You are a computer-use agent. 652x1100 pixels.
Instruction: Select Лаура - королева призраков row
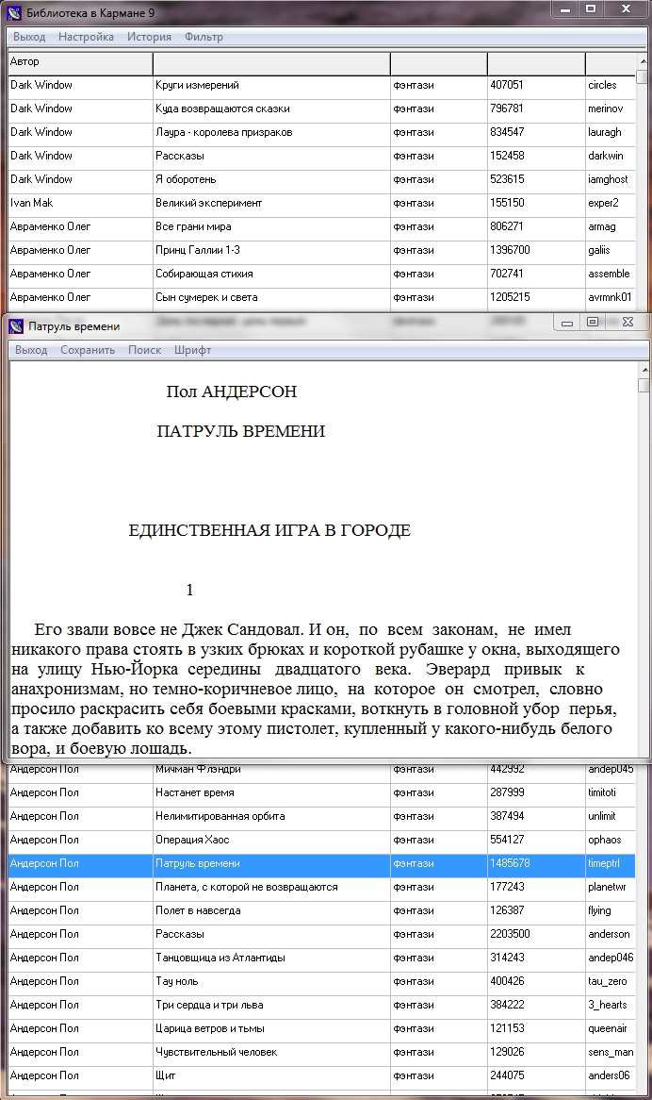click(x=321, y=133)
